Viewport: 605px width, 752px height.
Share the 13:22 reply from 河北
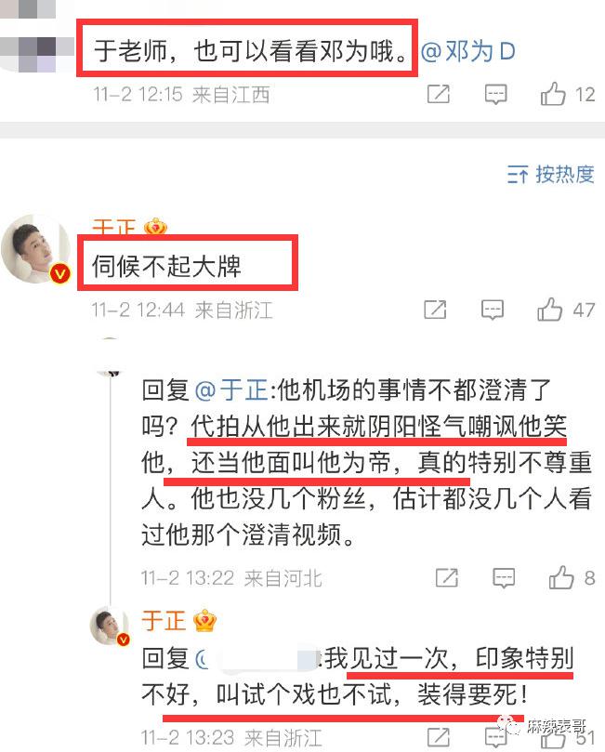click(x=447, y=578)
